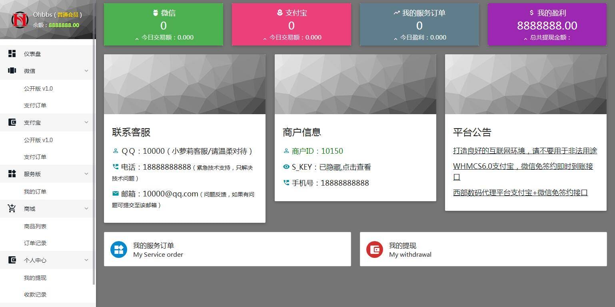Click the person icon beside 商户ID
615x307 pixels.
point(286,151)
